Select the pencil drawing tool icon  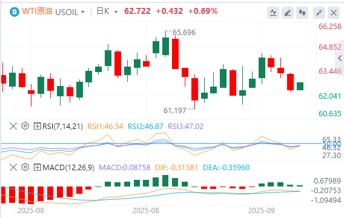pos(288,13)
